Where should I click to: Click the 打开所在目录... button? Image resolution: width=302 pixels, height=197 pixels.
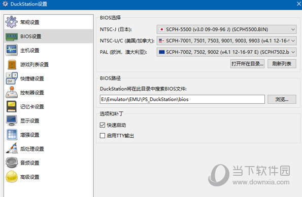point(247,64)
